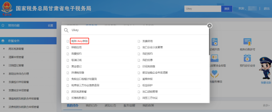Open 税务Ukey申领 search result

80,41
